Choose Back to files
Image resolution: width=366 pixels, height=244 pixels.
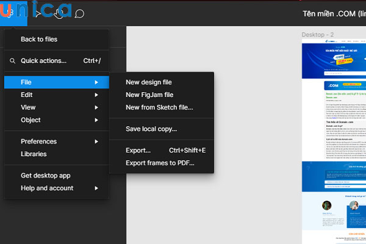39,39
